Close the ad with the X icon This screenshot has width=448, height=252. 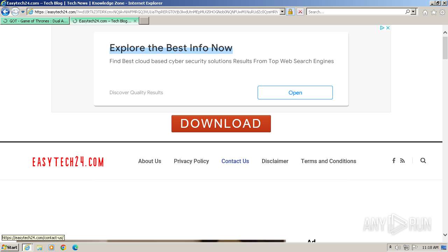[x=388, y=28]
